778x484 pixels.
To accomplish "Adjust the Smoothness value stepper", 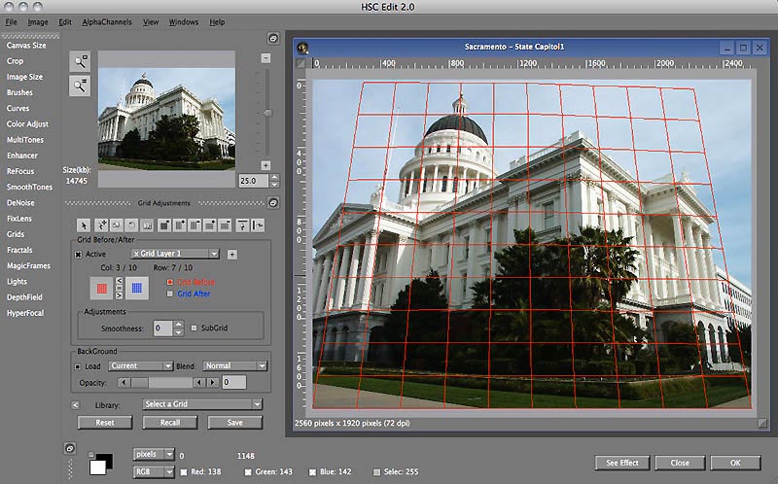I will 178,328.
